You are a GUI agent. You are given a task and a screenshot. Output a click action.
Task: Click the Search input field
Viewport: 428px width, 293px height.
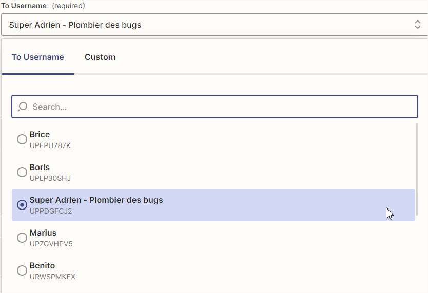point(221,107)
